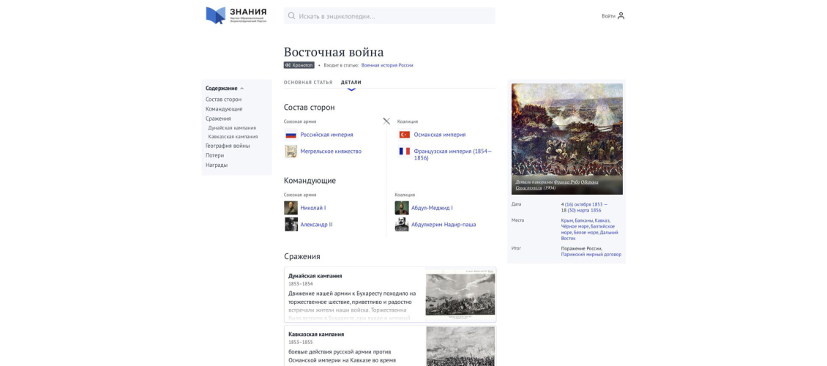The image size is (827, 366).
Task: Click the Russian Empire flag icon
Action: [291, 135]
